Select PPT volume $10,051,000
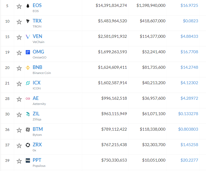Screen dimensions: 206x171 (154, 160)
